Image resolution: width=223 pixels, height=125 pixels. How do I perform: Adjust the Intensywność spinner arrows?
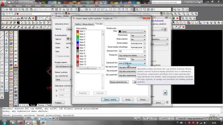point(145,51)
